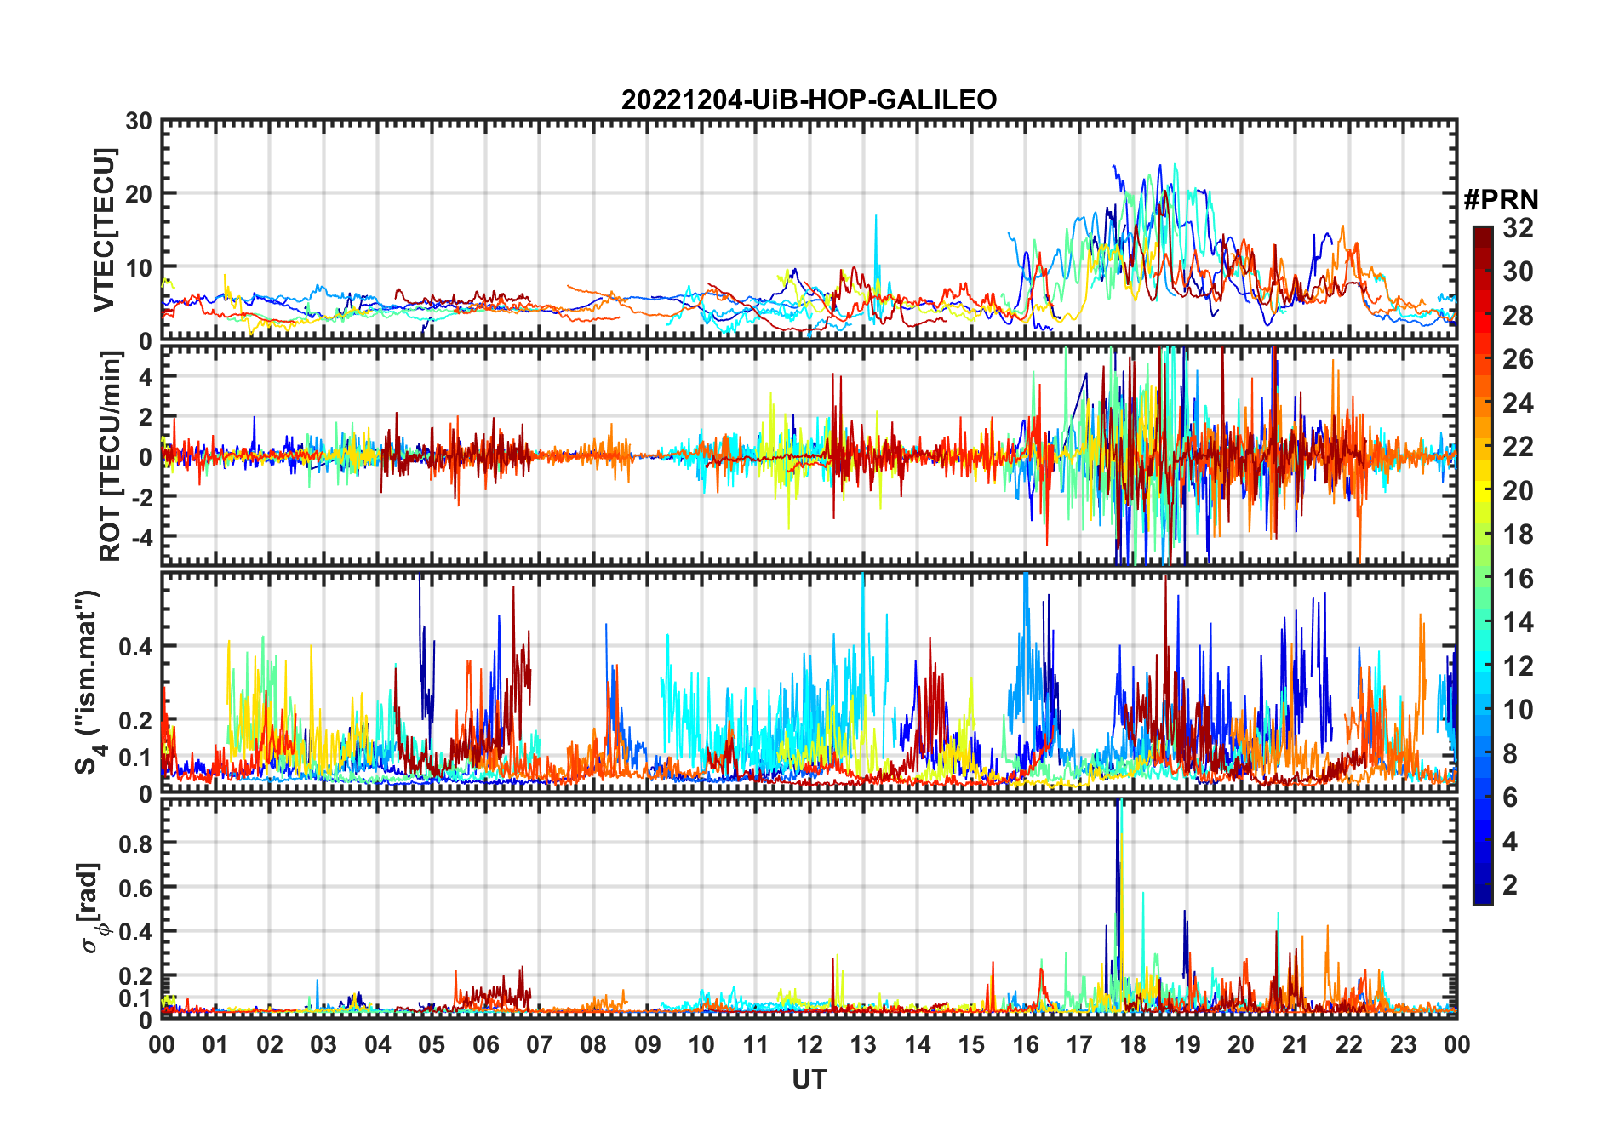Click the -2 tick on the ROT axis

(141, 497)
